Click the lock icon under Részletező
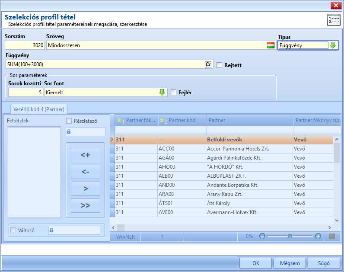344x272 pixels. (x=69, y=131)
